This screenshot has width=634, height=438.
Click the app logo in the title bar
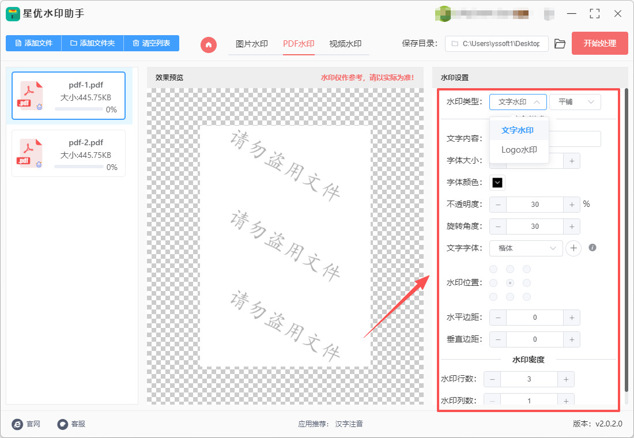tap(13, 14)
